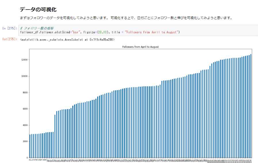258x163 pixels.
Task: Click the 8000 y-axis label
Action: pos(25,92)
